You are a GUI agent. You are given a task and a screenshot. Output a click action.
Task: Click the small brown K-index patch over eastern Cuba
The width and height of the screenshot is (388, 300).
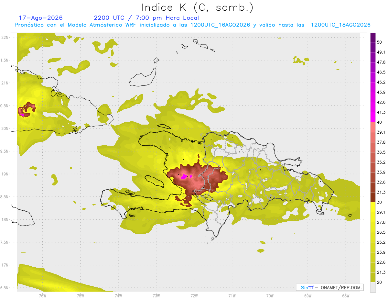pyautogui.click(x=26, y=109)
